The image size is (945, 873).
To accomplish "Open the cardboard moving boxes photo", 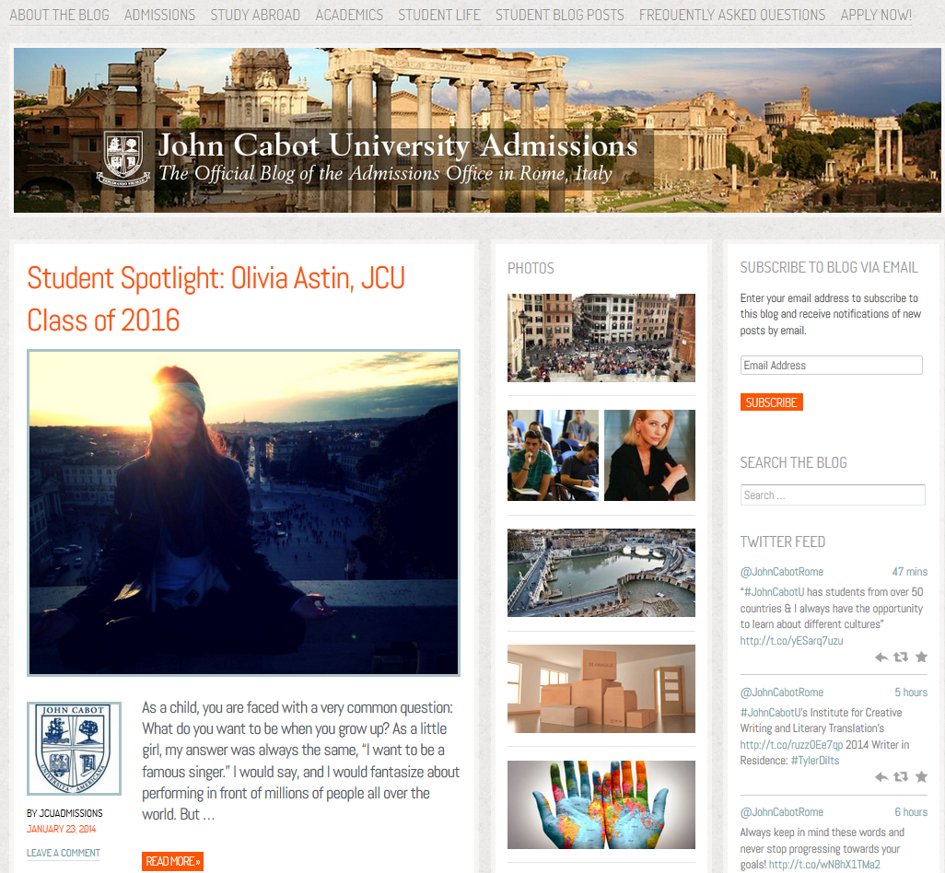I will coord(601,689).
